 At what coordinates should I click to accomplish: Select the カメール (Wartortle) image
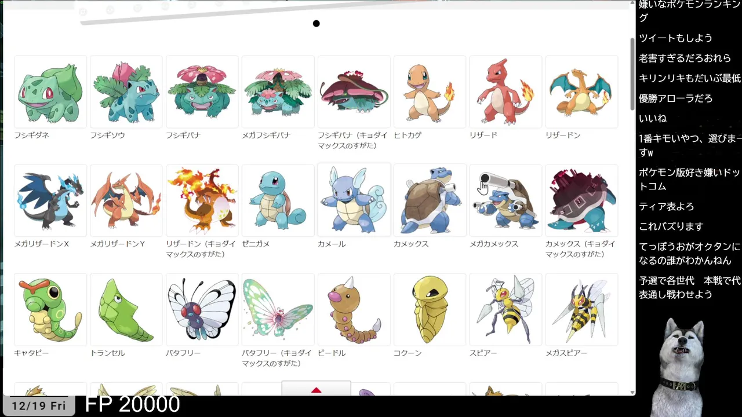tap(354, 201)
